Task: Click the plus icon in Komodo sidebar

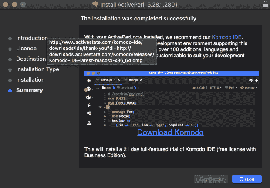Action: click(x=89, y=81)
